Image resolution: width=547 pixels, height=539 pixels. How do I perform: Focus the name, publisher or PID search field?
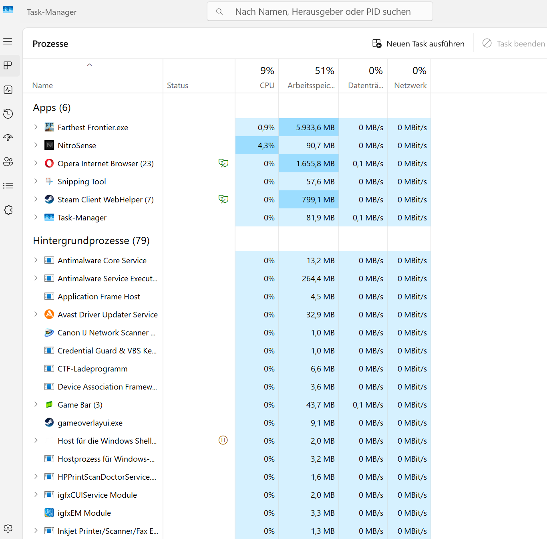(x=320, y=12)
